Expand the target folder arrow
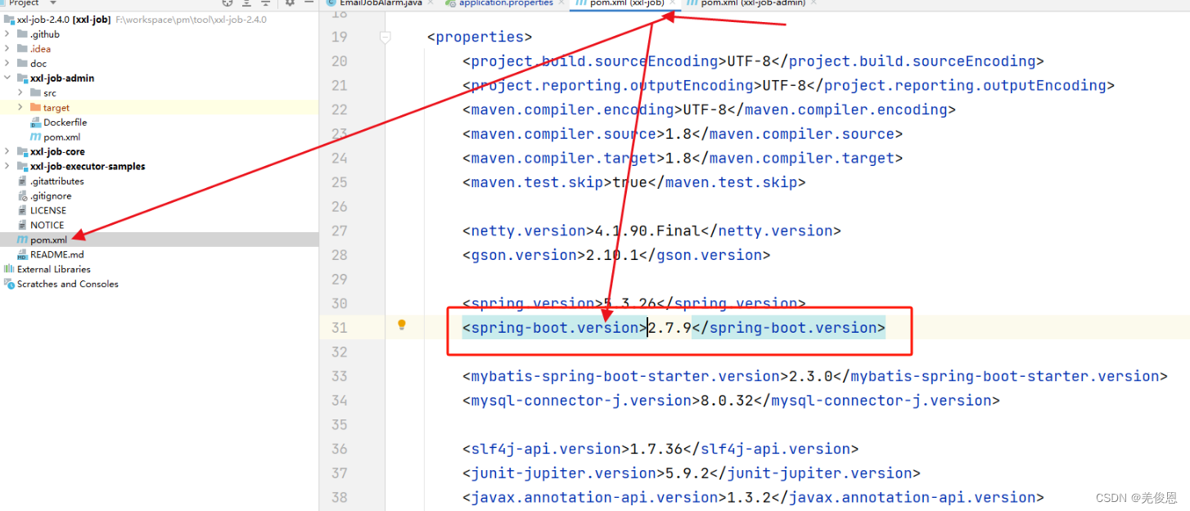 (x=20, y=108)
